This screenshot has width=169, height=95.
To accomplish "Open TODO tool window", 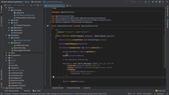I will [x=37, y=91].
